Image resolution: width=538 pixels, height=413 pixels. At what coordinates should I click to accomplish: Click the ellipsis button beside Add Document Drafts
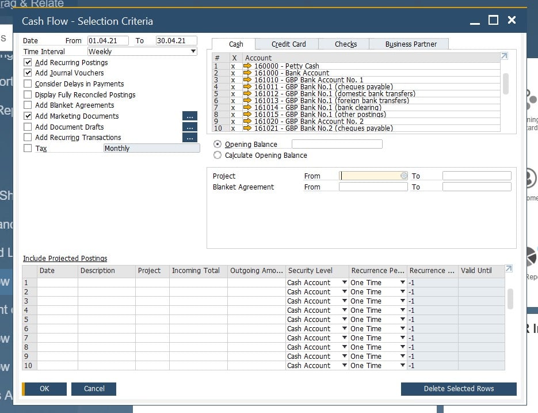point(189,127)
